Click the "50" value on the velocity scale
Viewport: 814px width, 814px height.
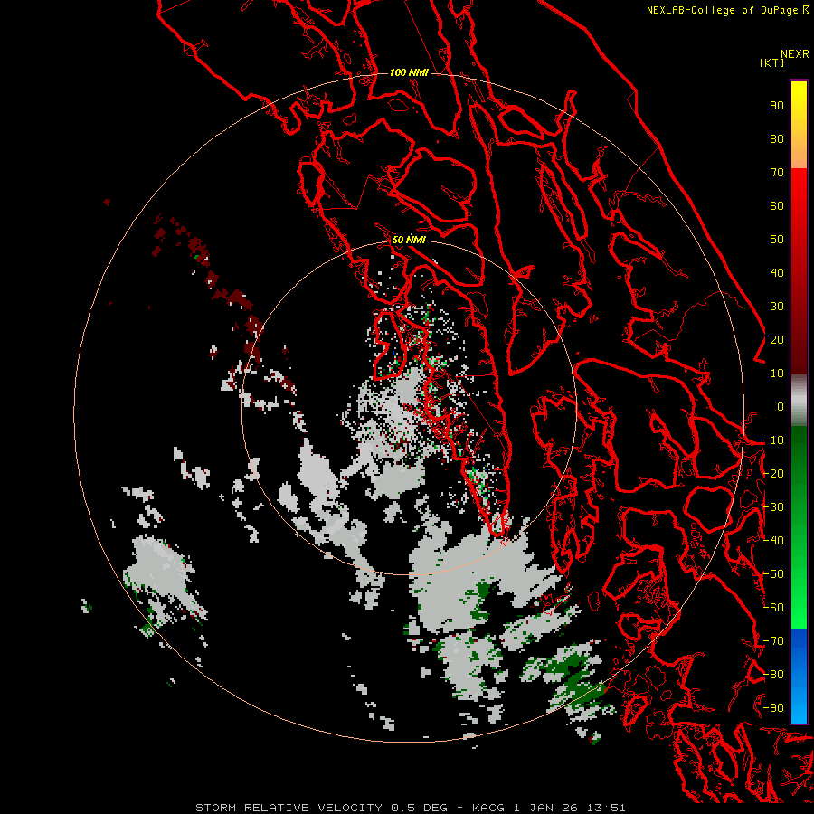777,240
